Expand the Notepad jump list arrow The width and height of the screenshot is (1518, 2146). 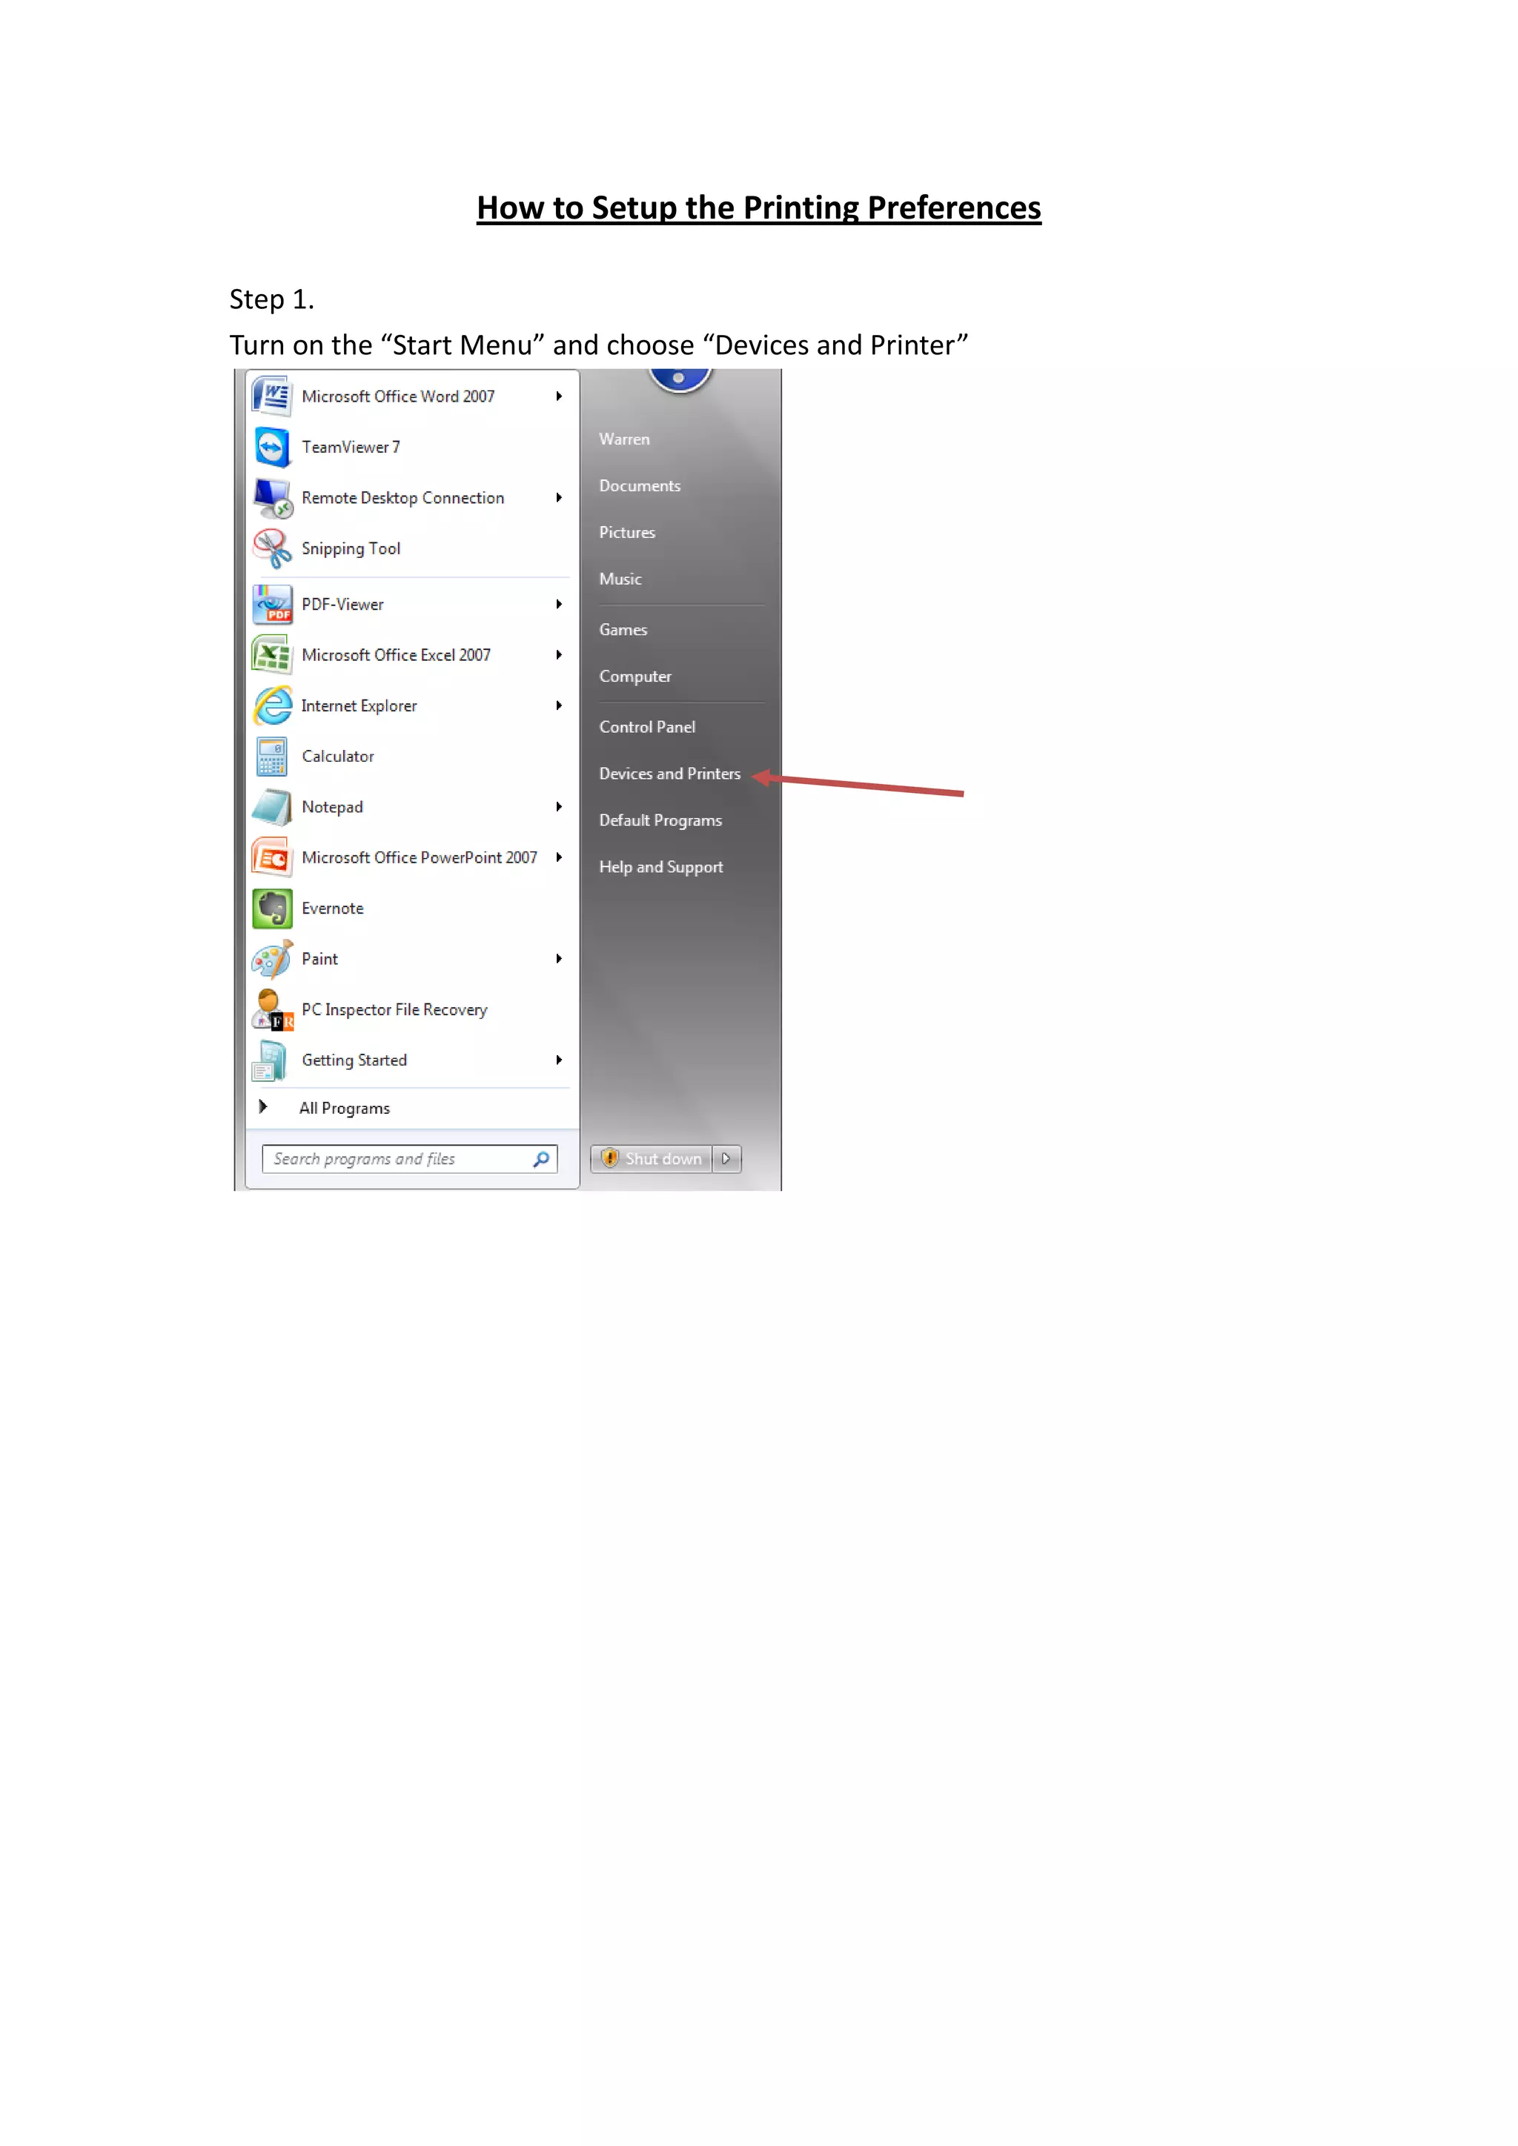559,807
